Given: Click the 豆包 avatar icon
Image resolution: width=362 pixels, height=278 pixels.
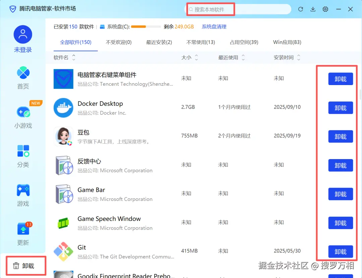Looking at the screenshot, I should 63,136.
